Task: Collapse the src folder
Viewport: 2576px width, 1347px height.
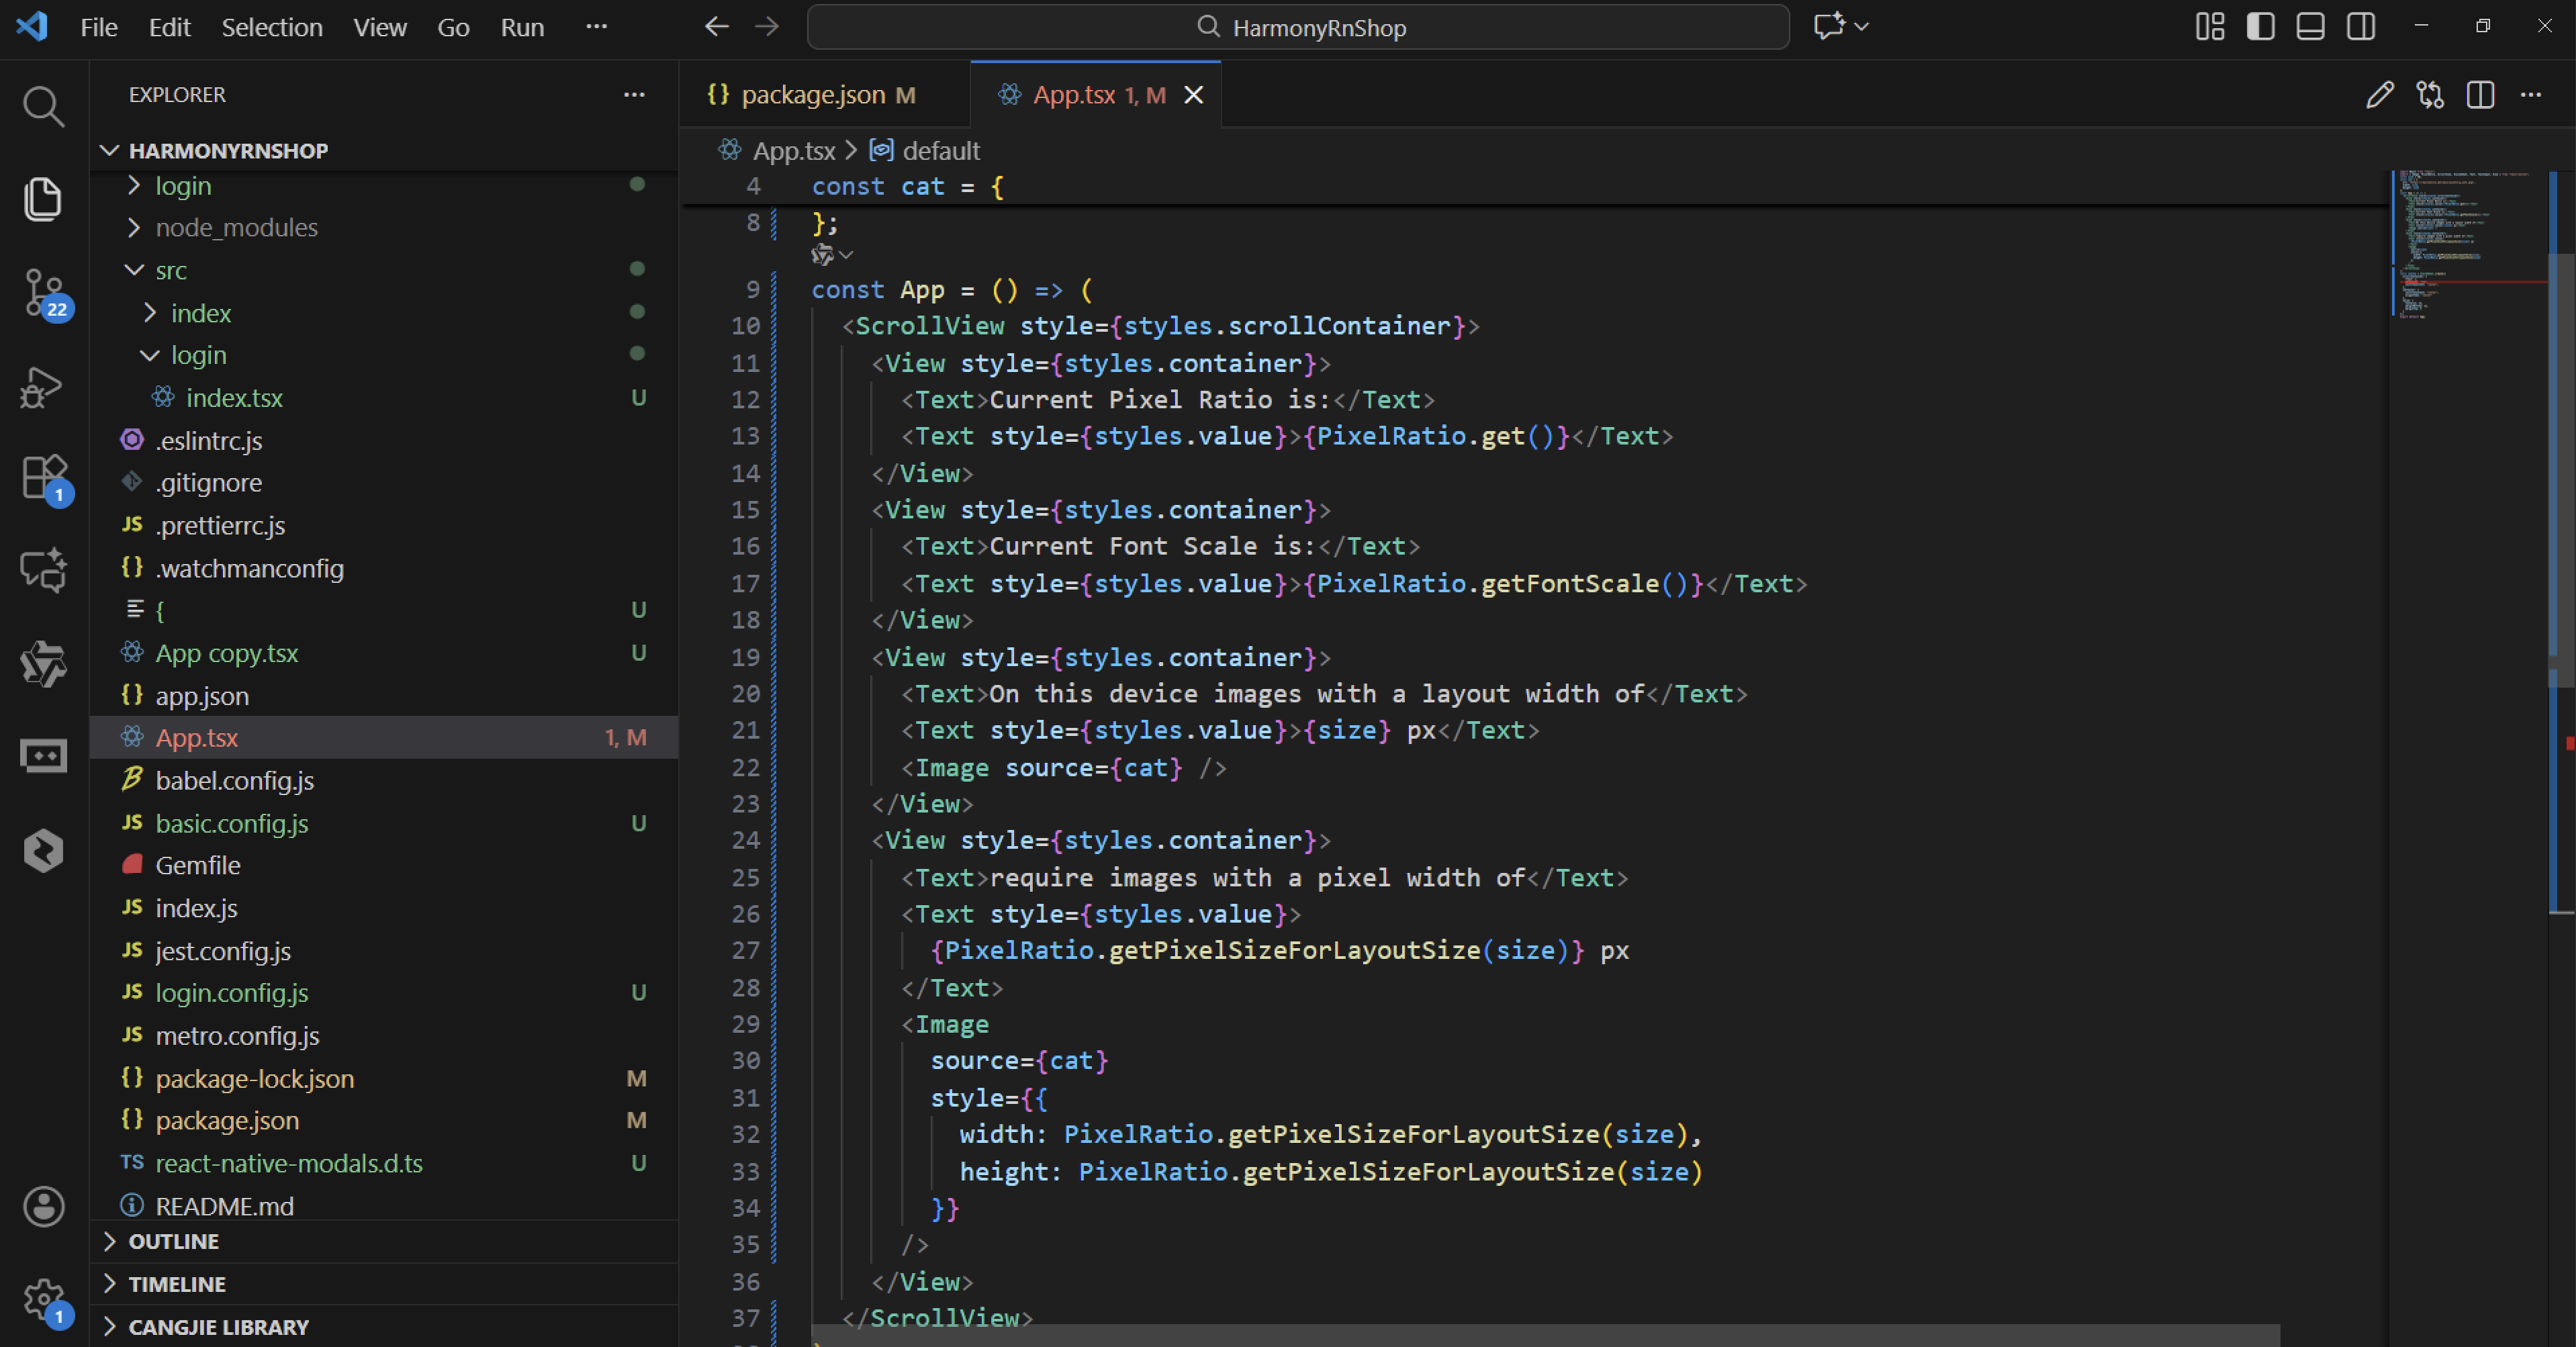Action: pyautogui.click(x=171, y=271)
